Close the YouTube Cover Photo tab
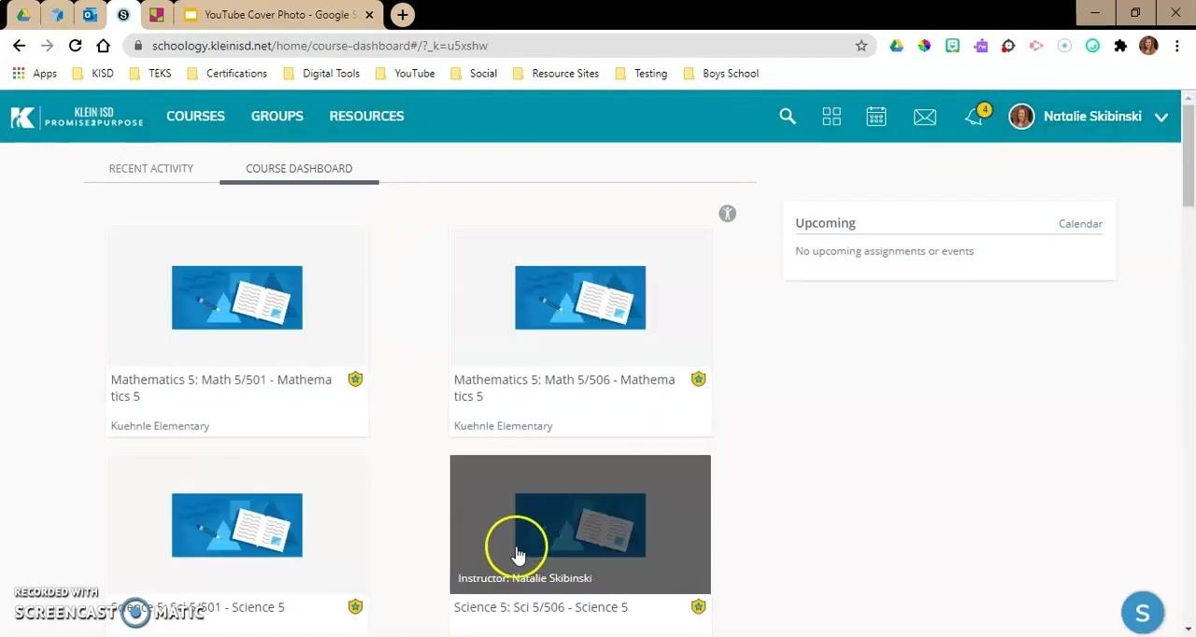 (369, 15)
